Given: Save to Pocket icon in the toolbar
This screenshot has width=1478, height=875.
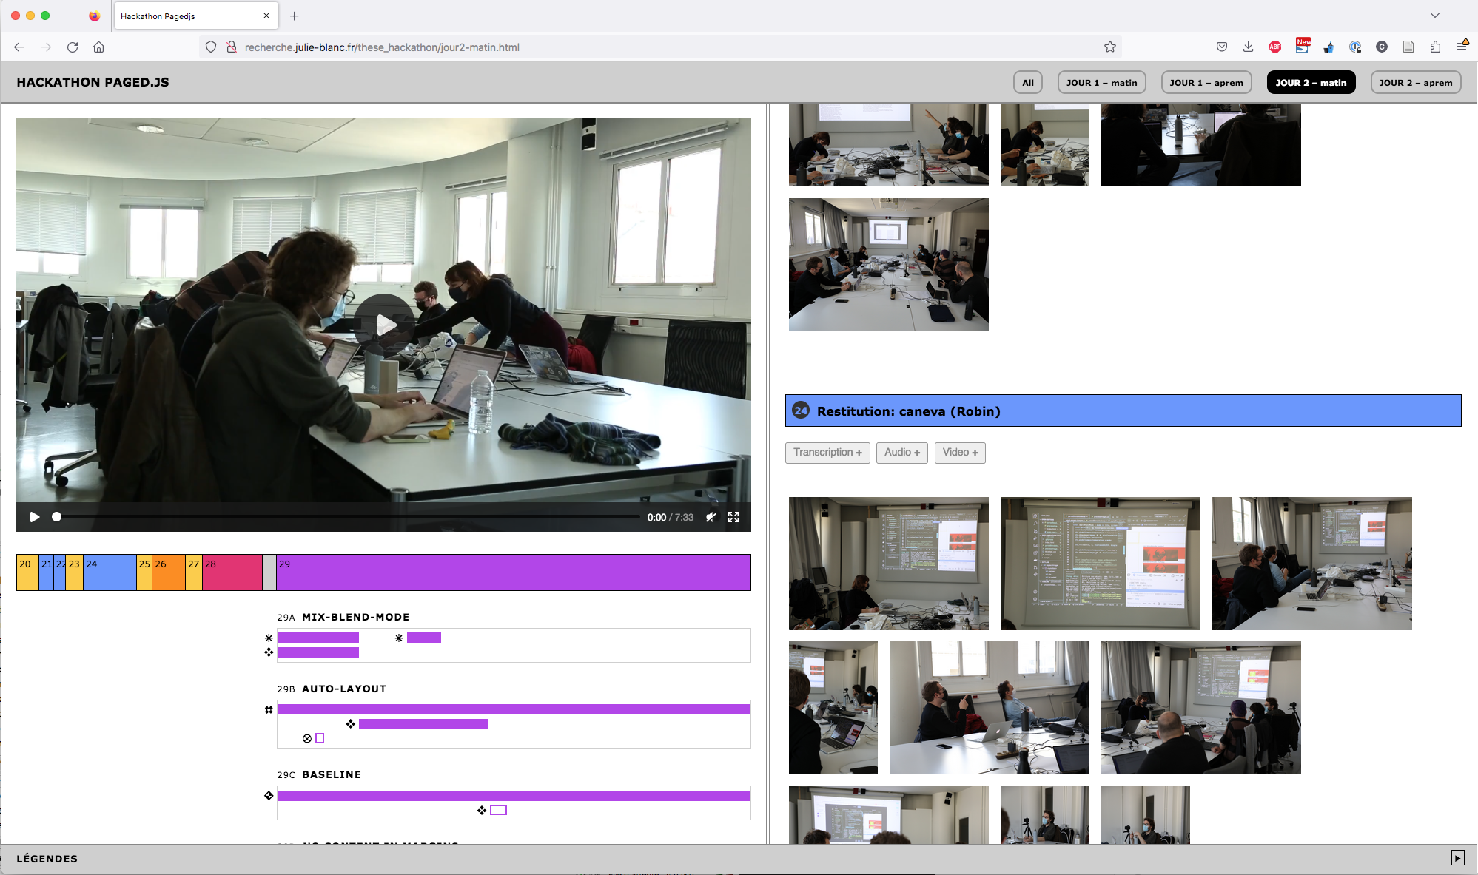Looking at the screenshot, I should tap(1221, 47).
